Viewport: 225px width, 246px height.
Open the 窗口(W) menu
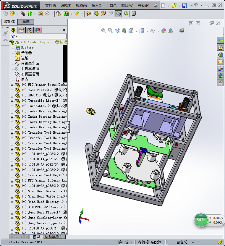click(x=127, y=6)
